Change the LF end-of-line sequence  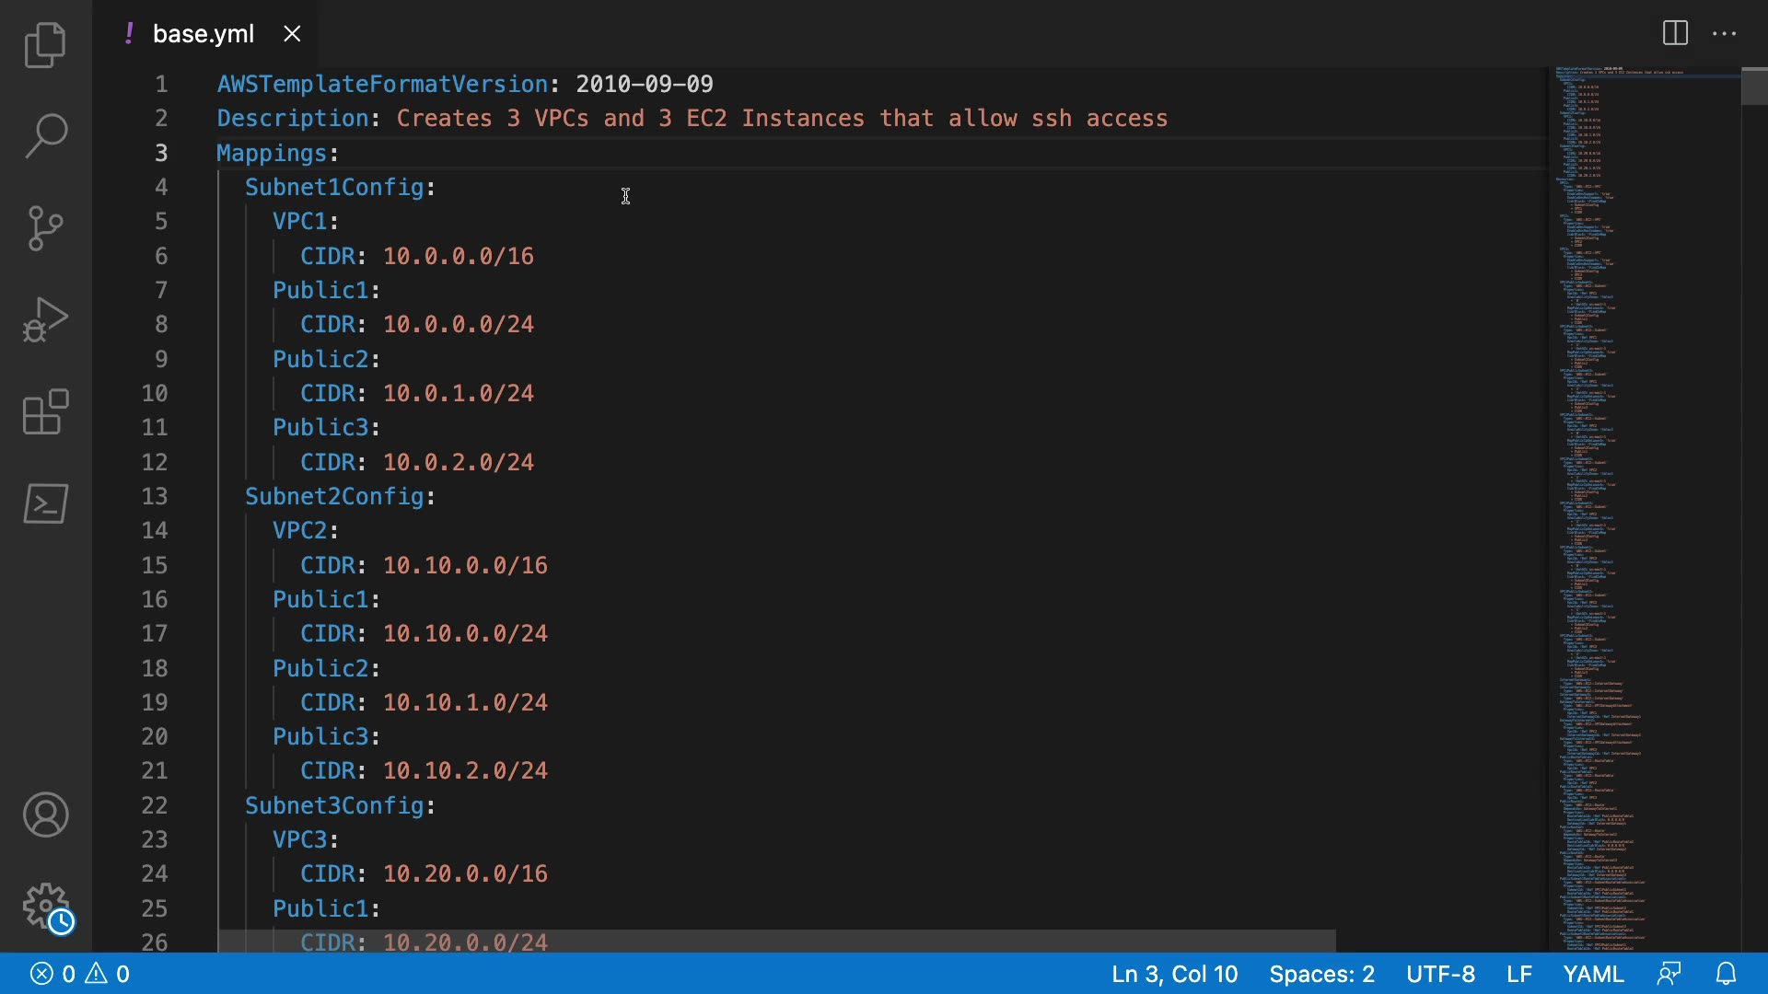(1518, 974)
